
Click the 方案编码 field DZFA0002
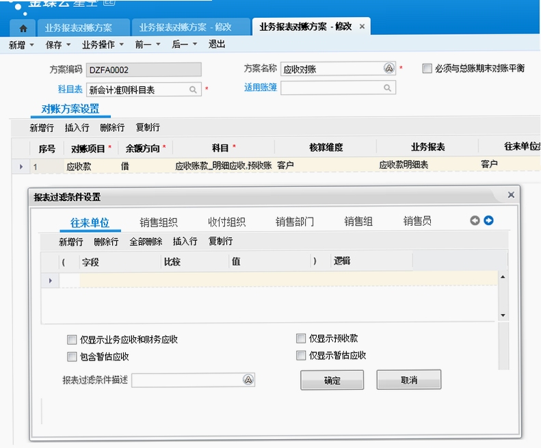coord(144,70)
